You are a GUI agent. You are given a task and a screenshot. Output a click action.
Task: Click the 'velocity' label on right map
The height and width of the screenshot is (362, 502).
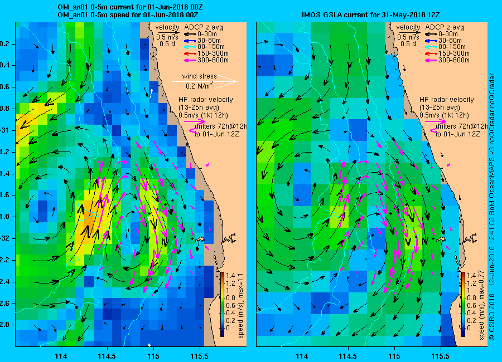(x=408, y=27)
